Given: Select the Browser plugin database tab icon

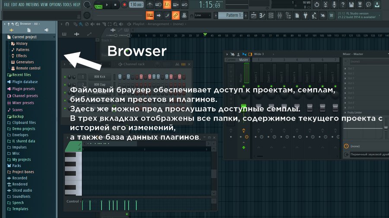Looking at the screenshot, I should pyautogui.click(x=46, y=30).
